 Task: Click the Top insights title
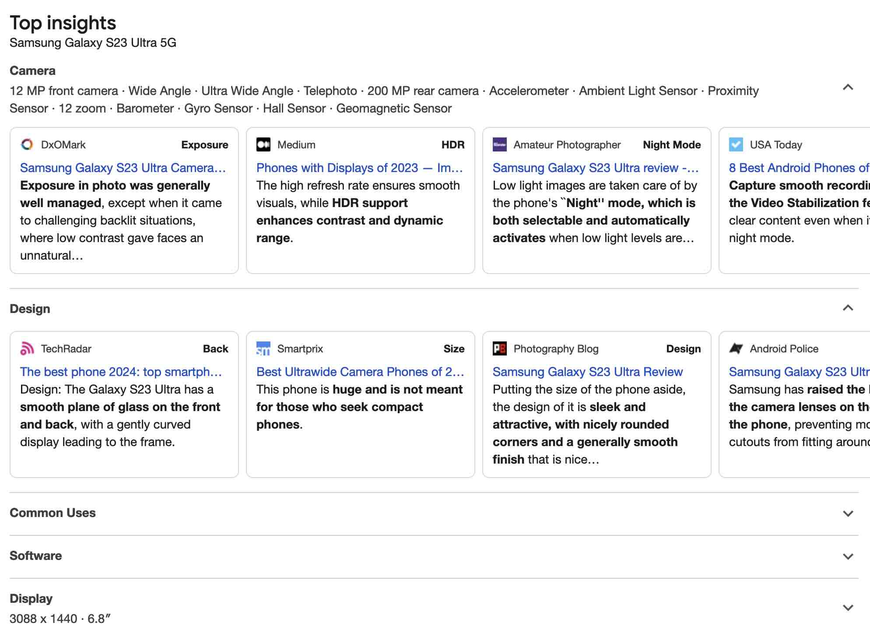pos(63,23)
